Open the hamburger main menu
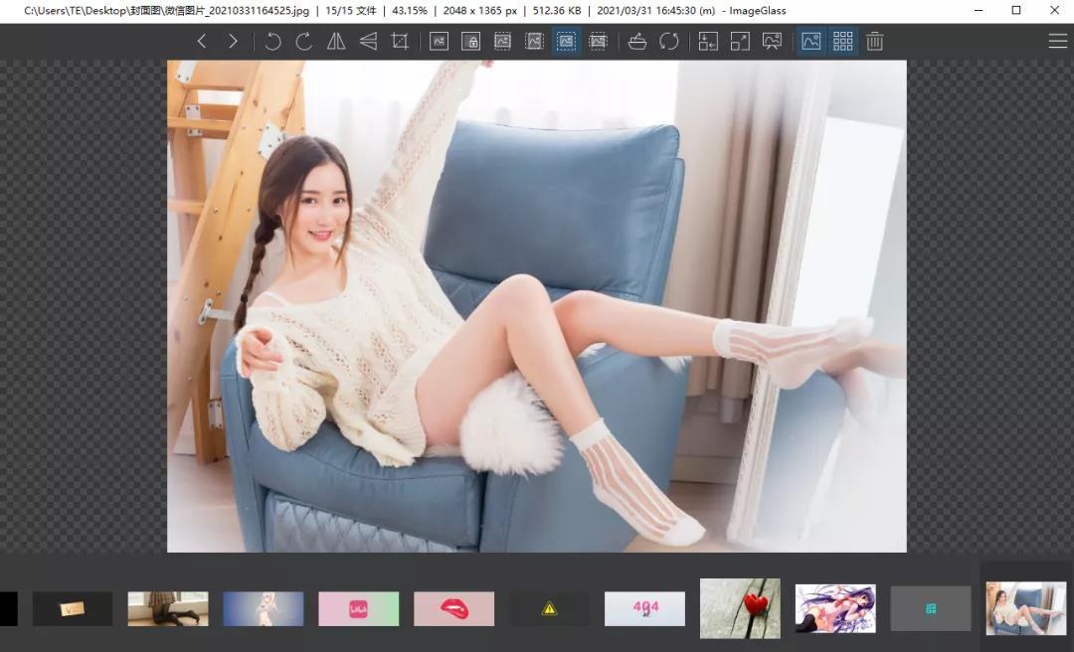Screen dimensions: 1074x652 (1057, 41)
